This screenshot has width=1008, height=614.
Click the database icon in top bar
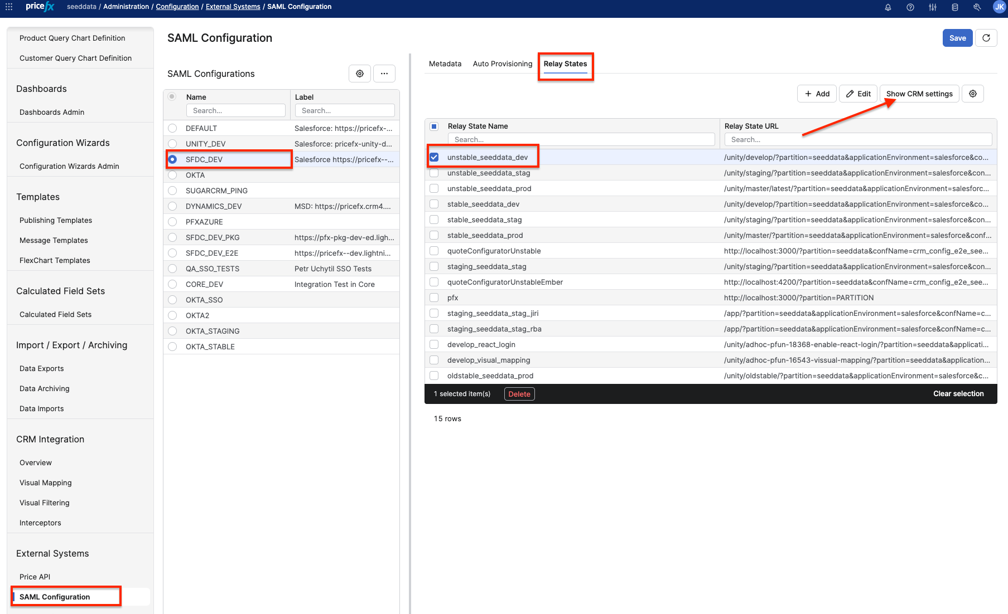(x=955, y=7)
